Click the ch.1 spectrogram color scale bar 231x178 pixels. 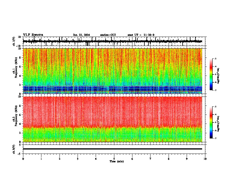click(x=211, y=74)
